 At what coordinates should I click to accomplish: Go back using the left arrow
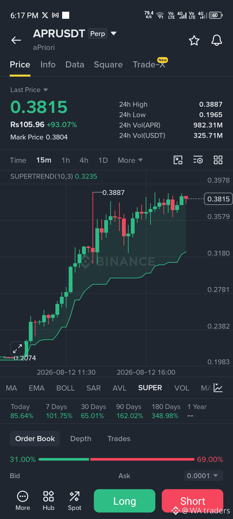click(x=16, y=40)
